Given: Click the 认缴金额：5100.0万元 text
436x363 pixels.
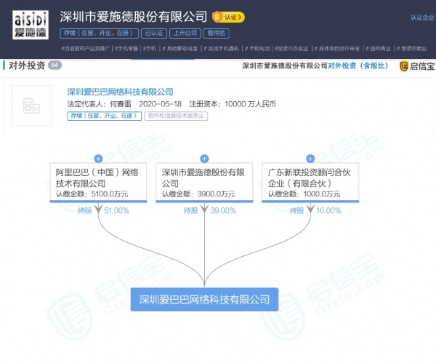Looking at the screenshot, I should click(92, 194).
